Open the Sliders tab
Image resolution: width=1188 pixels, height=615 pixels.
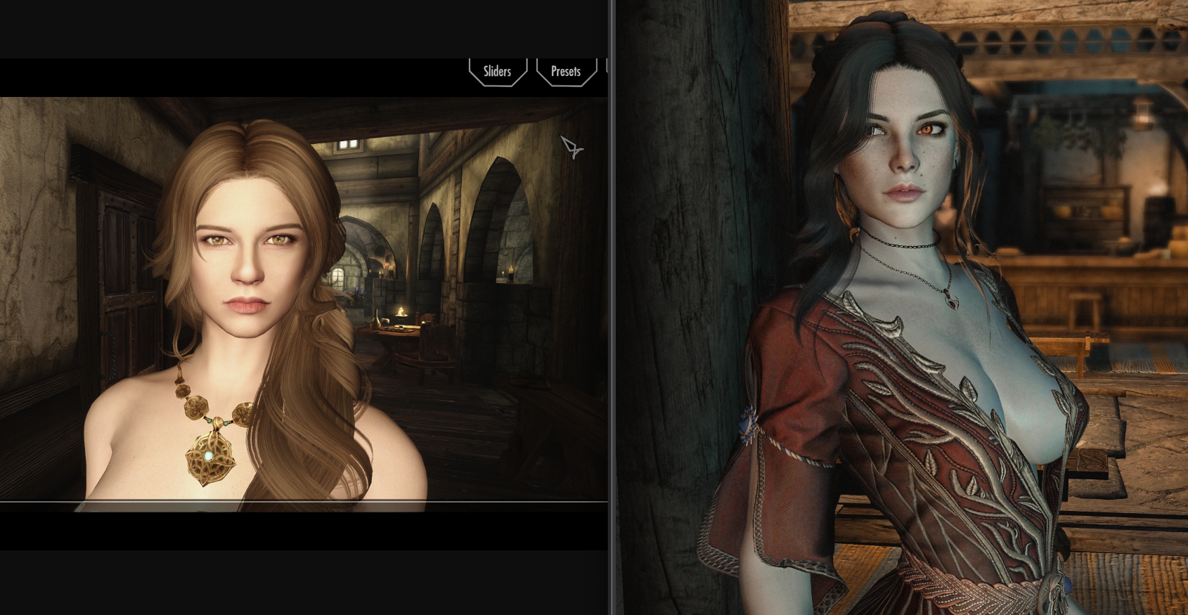pyautogui.click(x=498, y=72)
